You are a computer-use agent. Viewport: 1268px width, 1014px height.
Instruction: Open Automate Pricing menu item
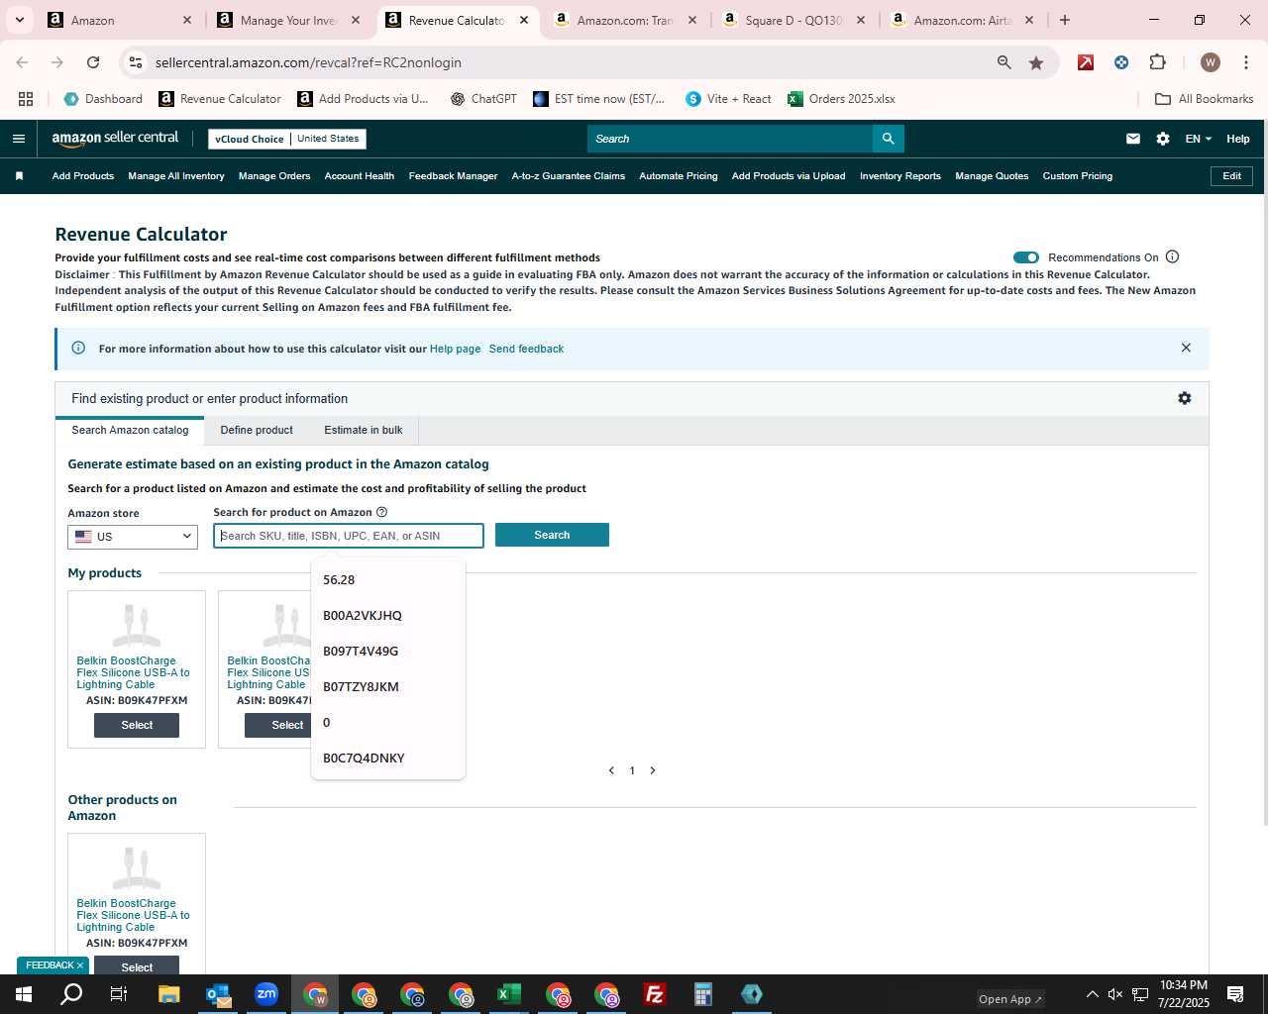679,176
